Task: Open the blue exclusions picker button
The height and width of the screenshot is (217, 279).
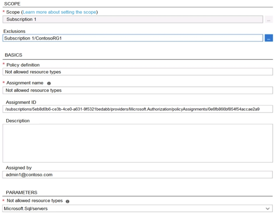Action: coord(269,38)
